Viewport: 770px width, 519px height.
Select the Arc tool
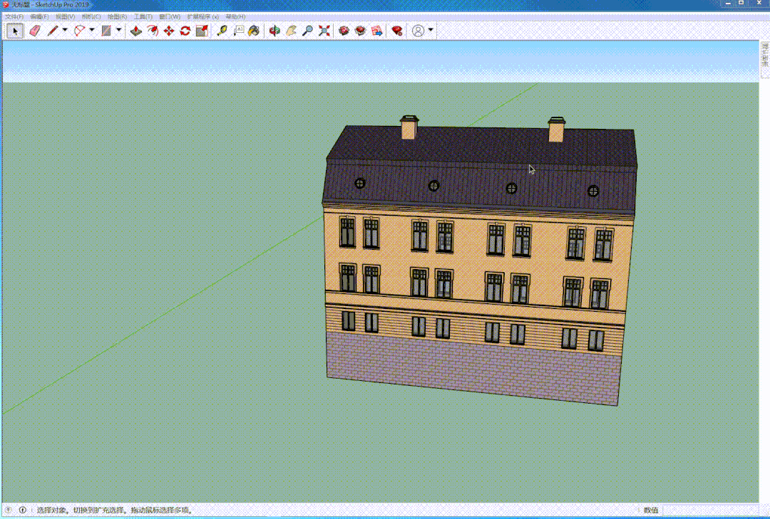point(79,31)
